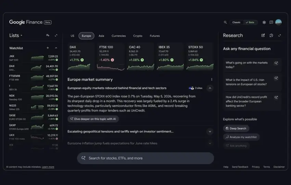Add a stock to the Watchlist with plus
The width and height of the screenshot is (291, 185).
pyautogui.click(x=48, y=48)
